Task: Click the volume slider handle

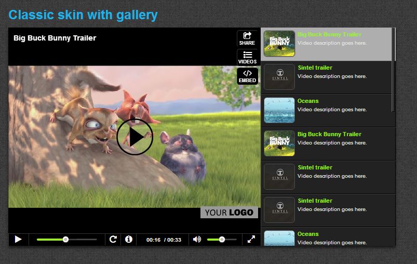Action: point(222,240)
